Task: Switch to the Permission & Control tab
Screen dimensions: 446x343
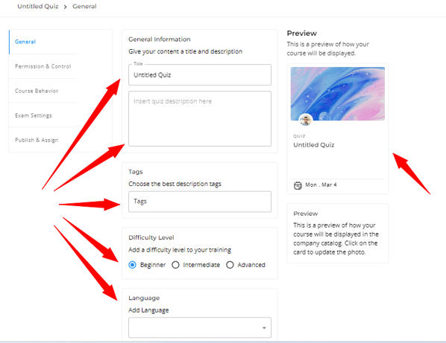Action: click(43, 66)
